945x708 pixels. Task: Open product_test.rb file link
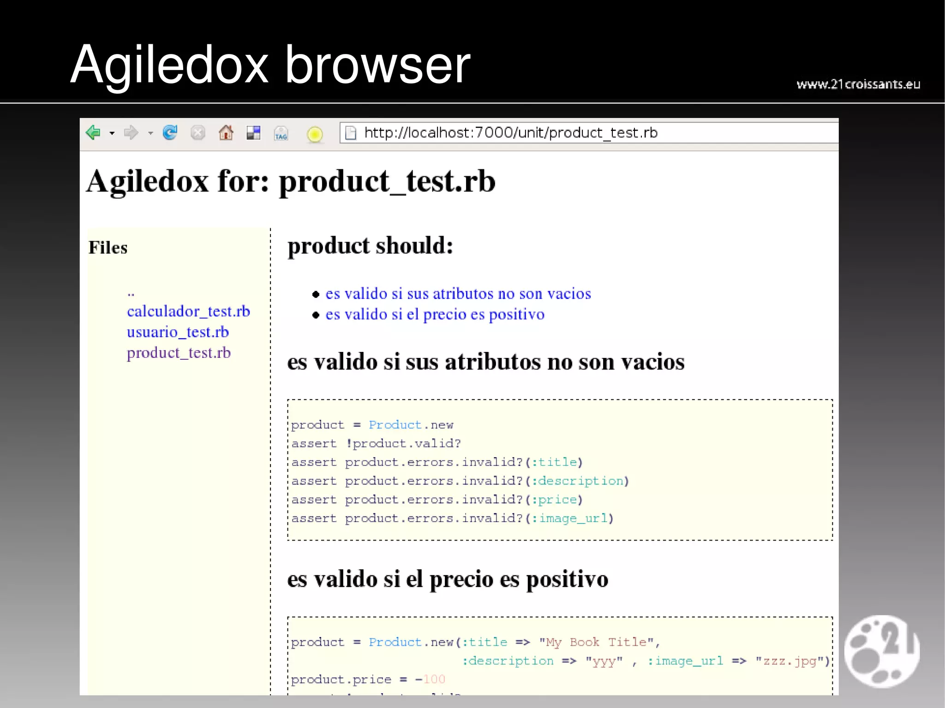(179, 353)
